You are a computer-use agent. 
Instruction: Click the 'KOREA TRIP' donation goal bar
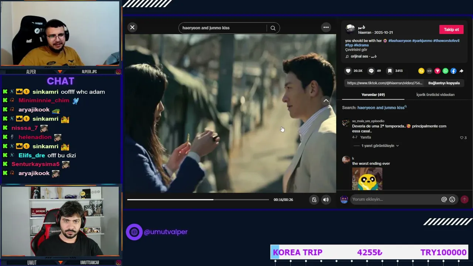point(369,252)
